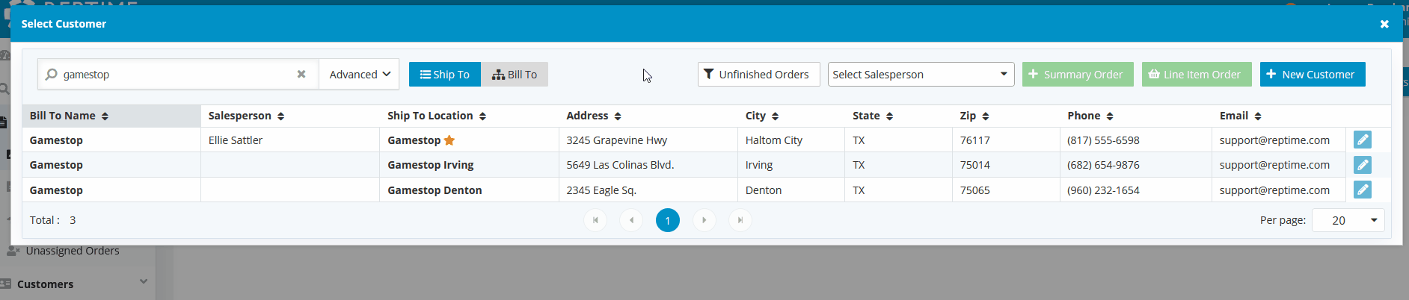Click address 3245 Grapevine Hwy
Viewport: 1409px width, 300px height.
tap(616, 140)
